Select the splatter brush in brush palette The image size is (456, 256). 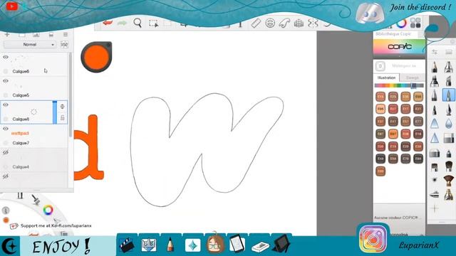435,180
